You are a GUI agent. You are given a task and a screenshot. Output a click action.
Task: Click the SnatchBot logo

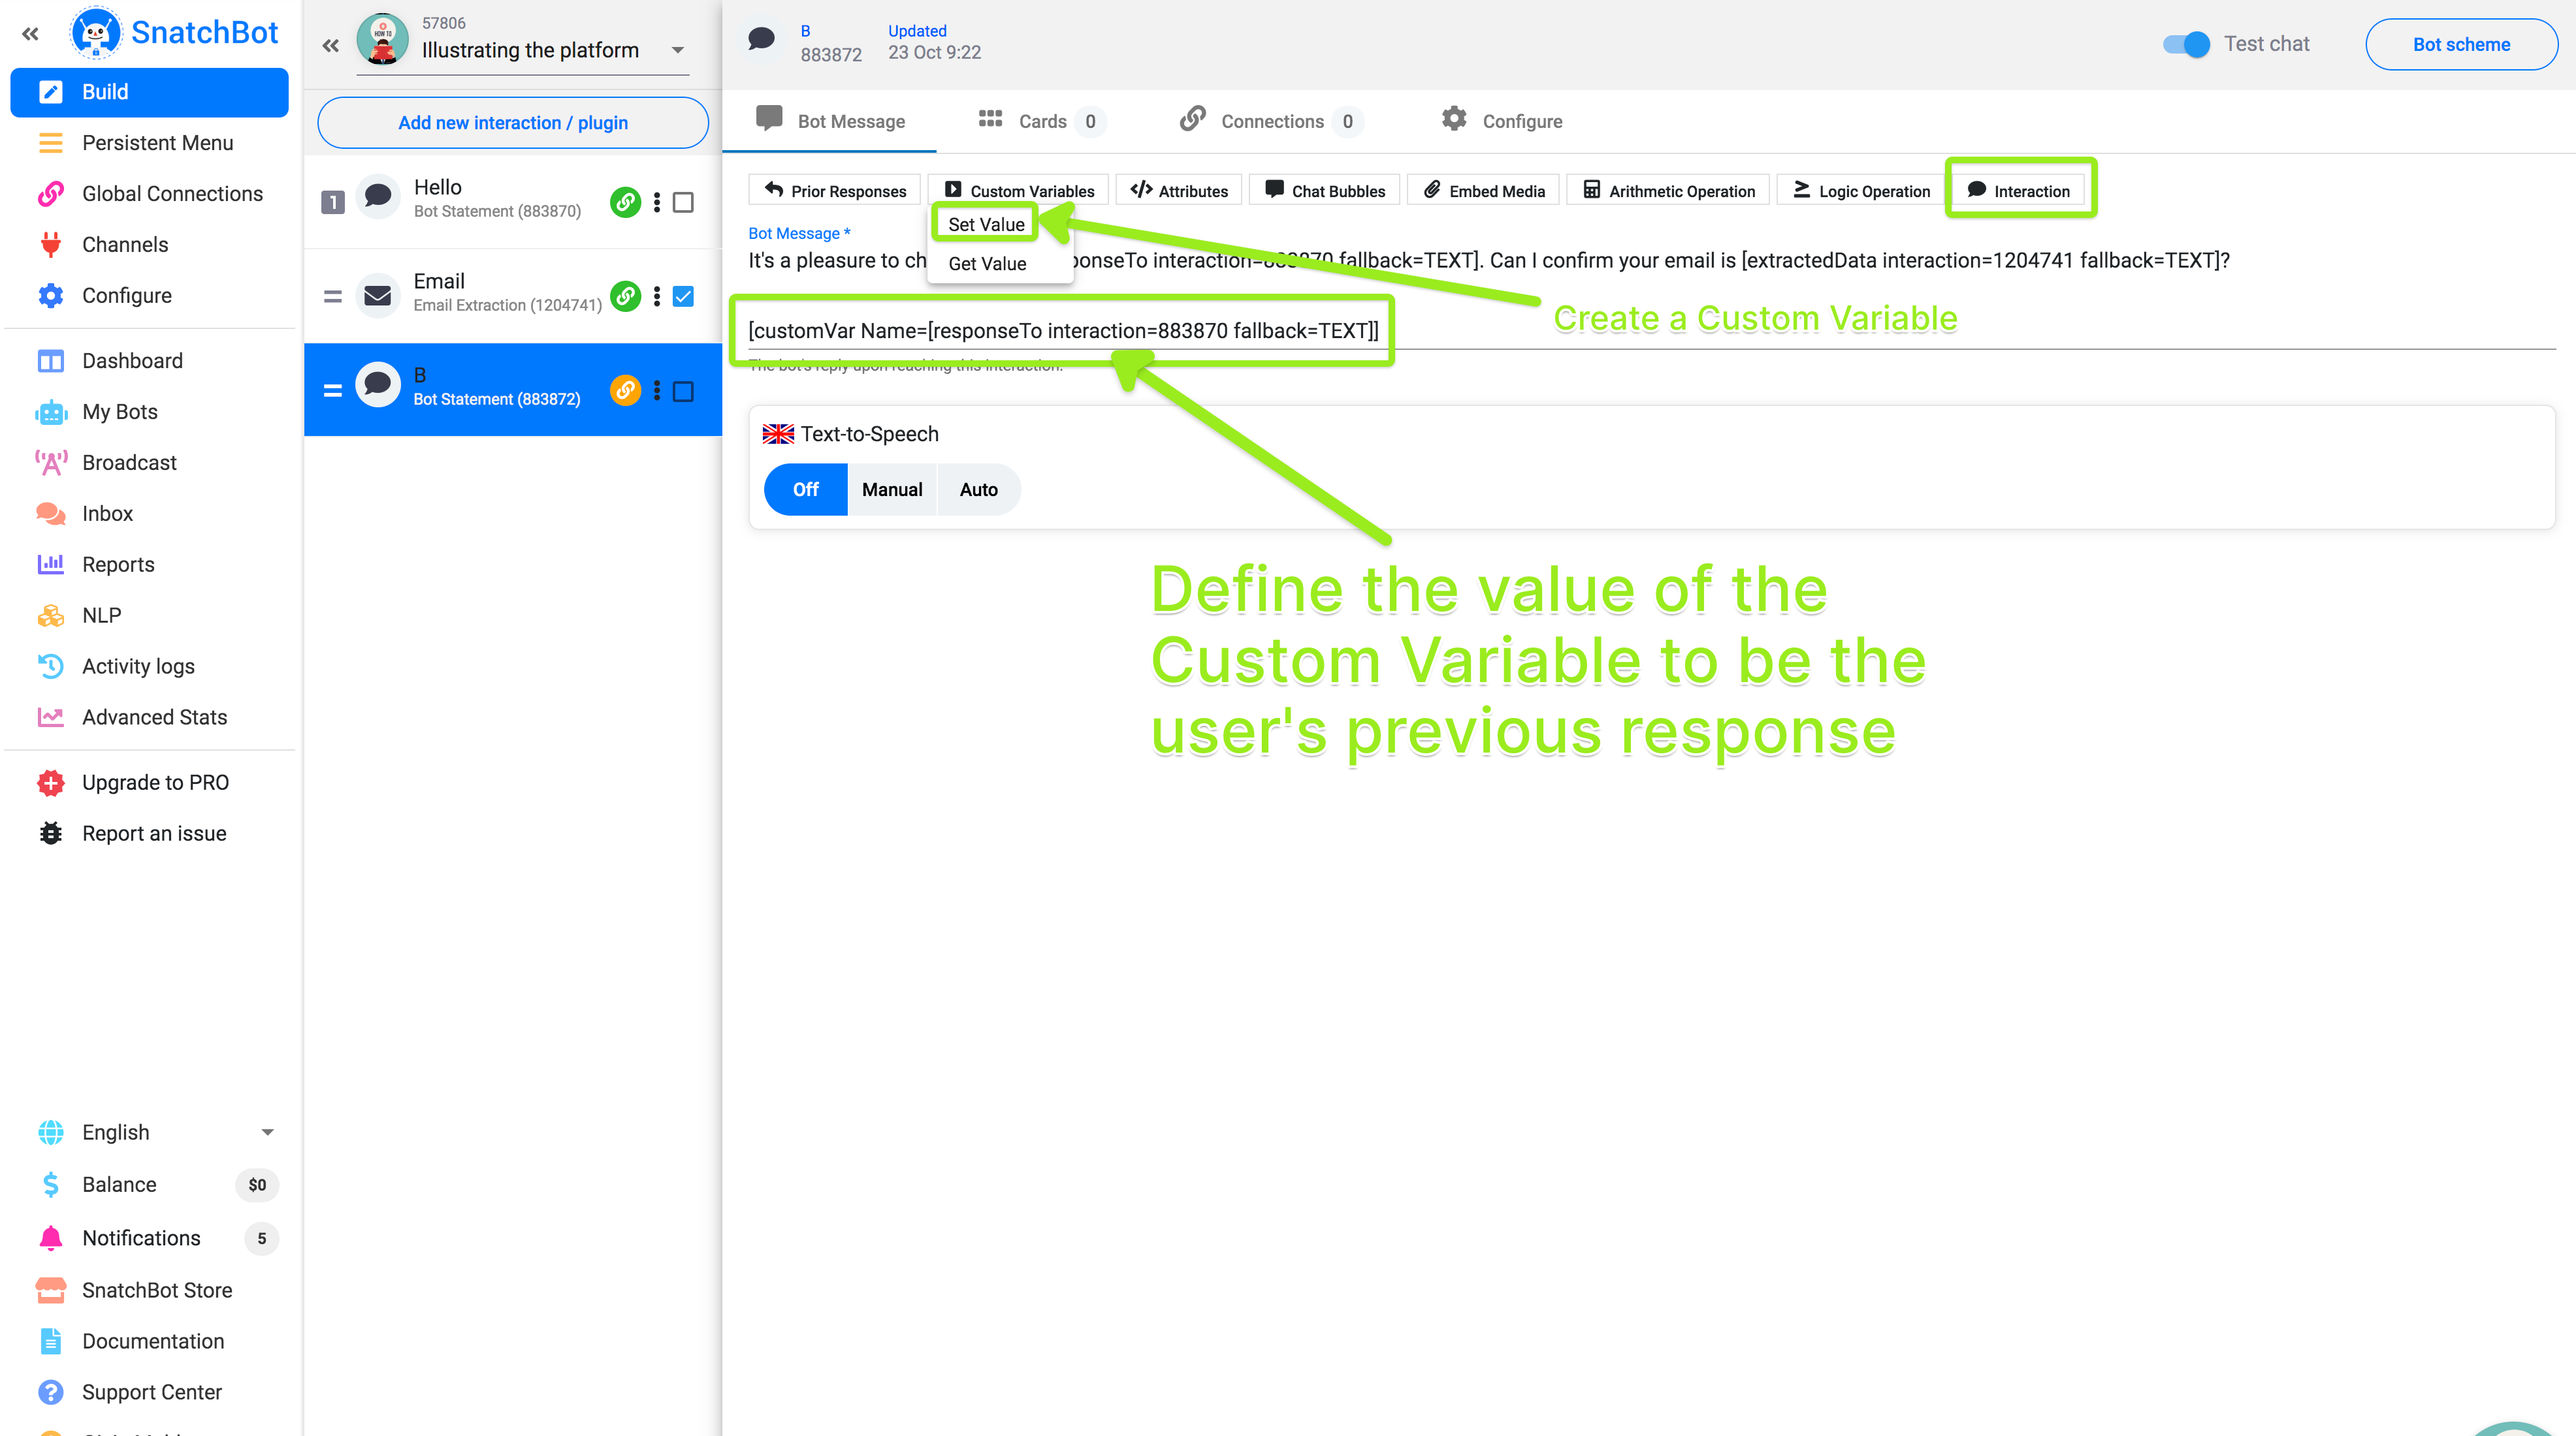pos(173,32)
